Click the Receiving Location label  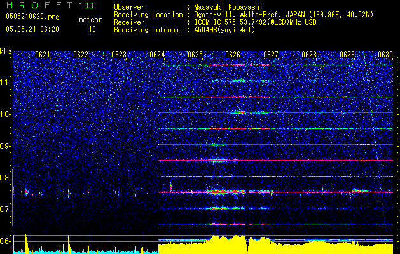pyautogui.click(x=148, y=15)
